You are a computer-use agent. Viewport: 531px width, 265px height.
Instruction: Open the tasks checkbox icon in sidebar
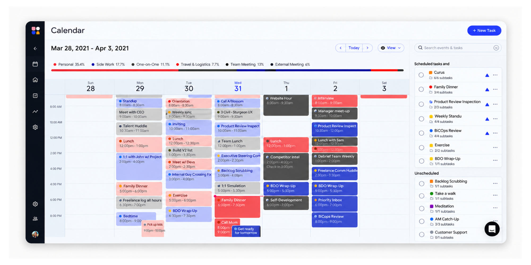click(x=35, y=96)
